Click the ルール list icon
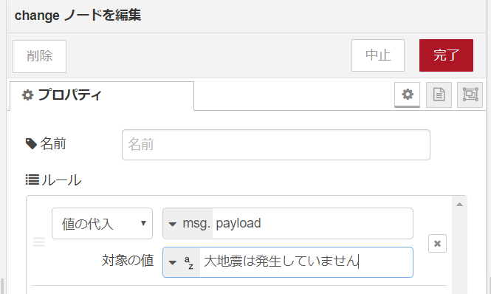Viewport: 491px width, 294px height. coord(32,180)
